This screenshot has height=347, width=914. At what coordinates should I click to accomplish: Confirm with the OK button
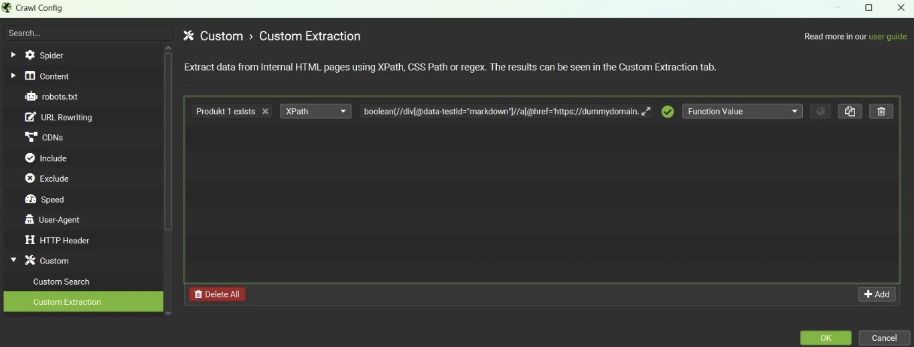click(x=826, y=338)
